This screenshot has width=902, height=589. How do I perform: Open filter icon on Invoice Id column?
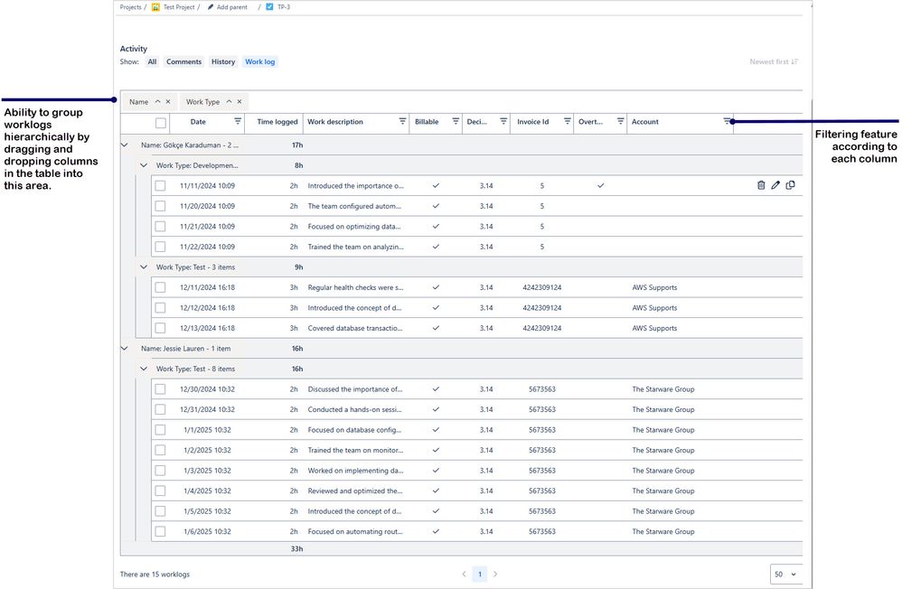pos(568,121)
